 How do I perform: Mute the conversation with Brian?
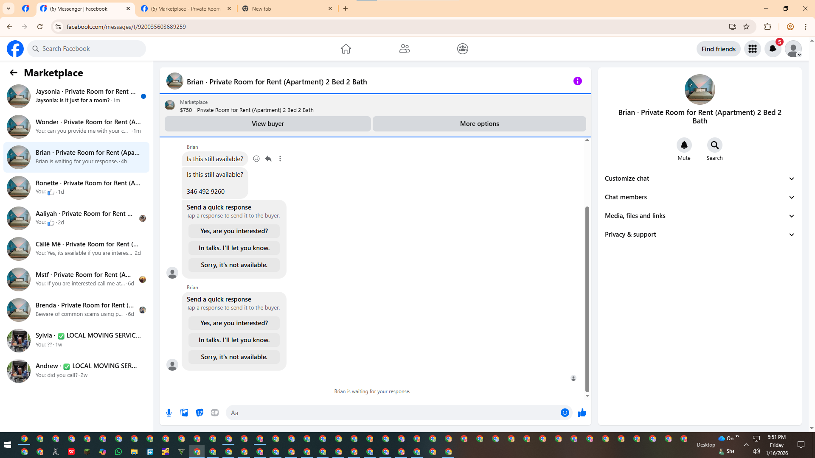684,145
